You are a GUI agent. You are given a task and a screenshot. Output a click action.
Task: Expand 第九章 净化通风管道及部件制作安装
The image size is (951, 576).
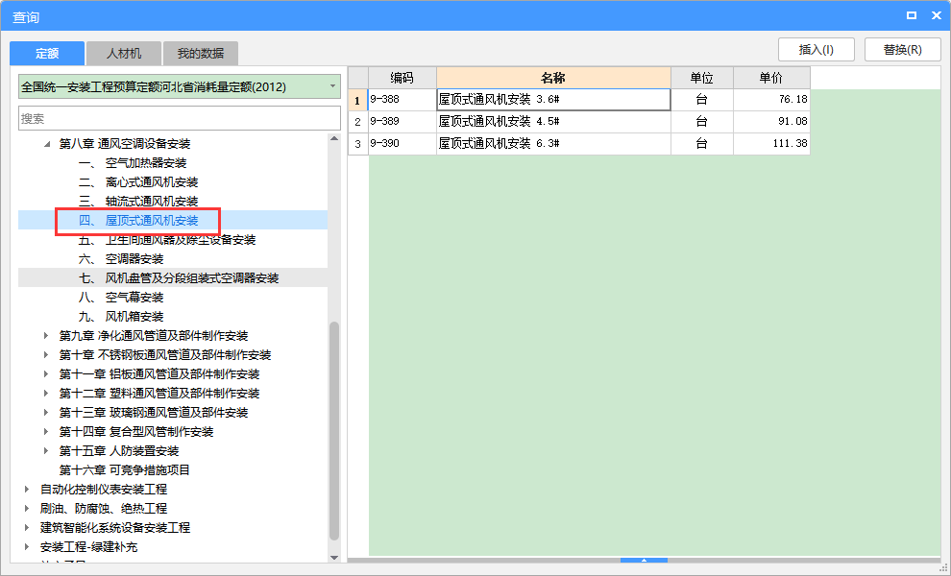point(46,335)
